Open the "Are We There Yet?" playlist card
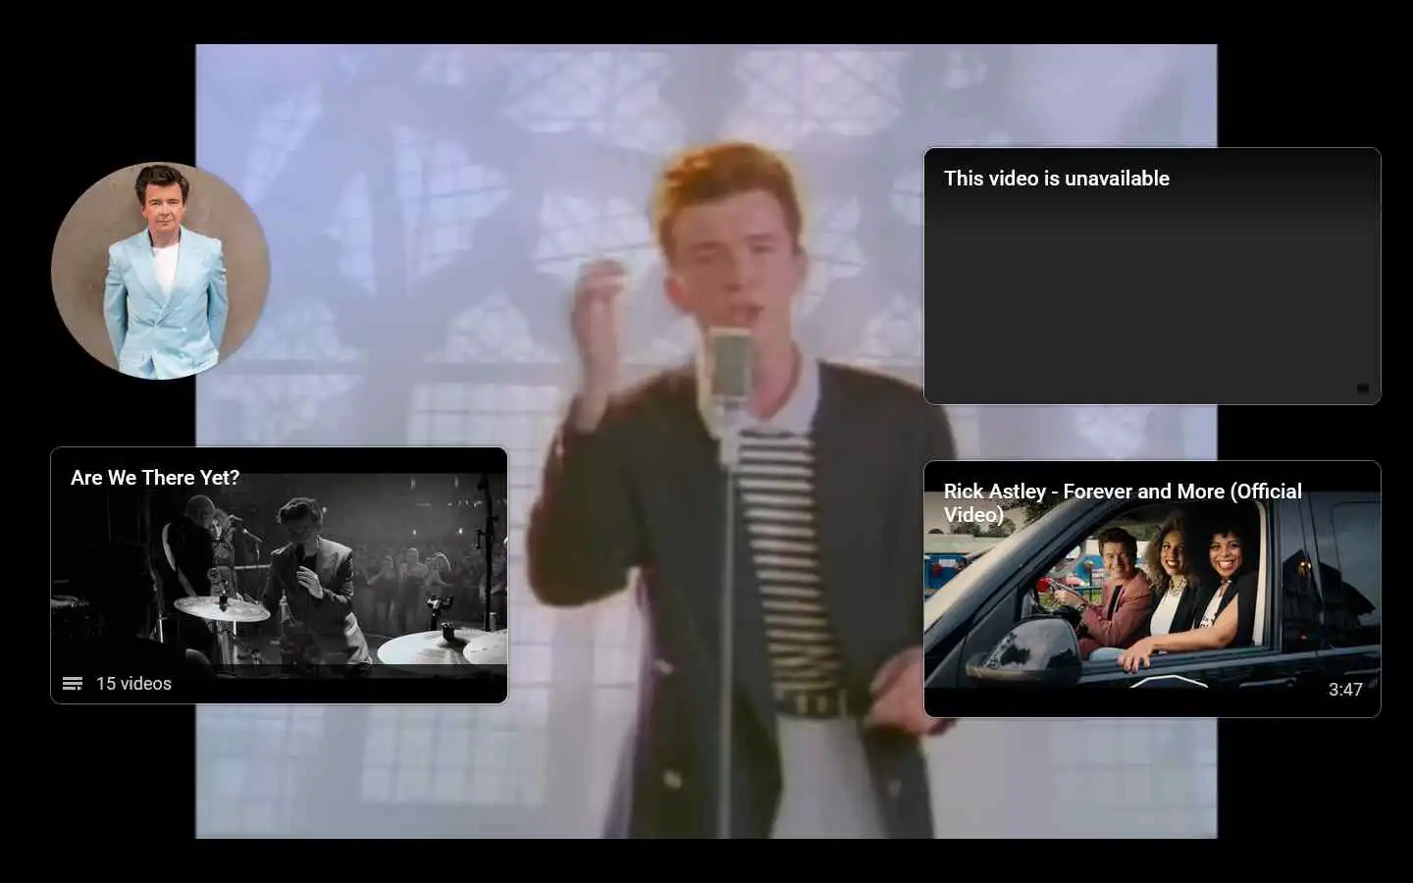The width and height of the screenshot is (1413, 883). 280,575
